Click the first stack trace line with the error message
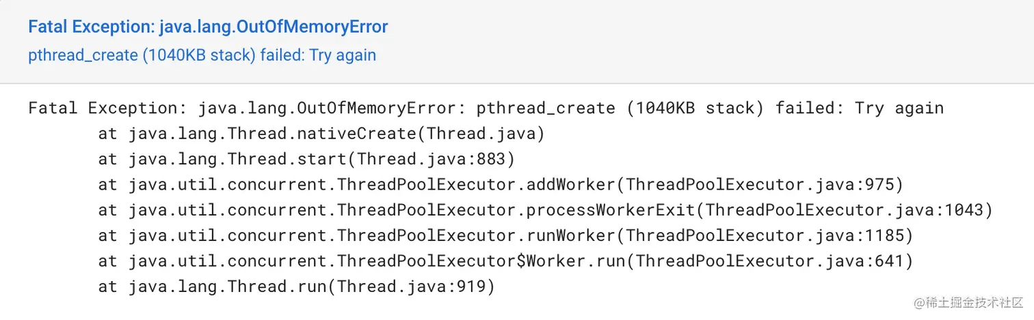The image size is (1034, 320). click(x=486, y=108)
